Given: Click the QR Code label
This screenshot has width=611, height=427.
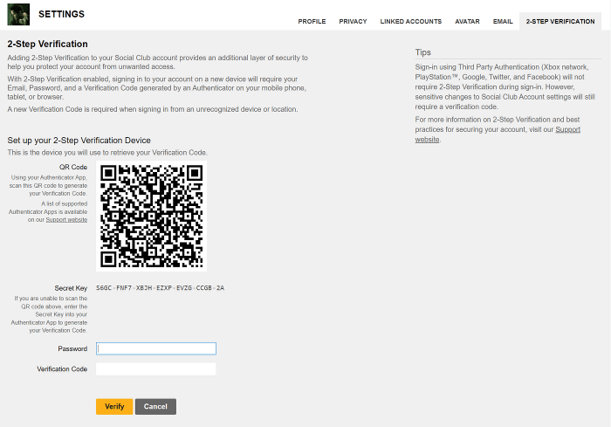Looking at the screenshot, I should [73, 167].
